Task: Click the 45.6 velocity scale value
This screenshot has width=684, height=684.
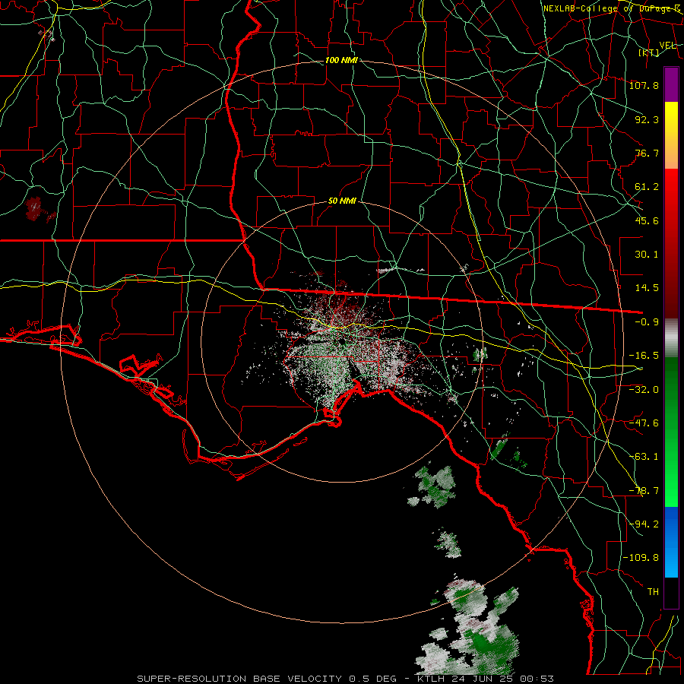Action: (647, 220)
